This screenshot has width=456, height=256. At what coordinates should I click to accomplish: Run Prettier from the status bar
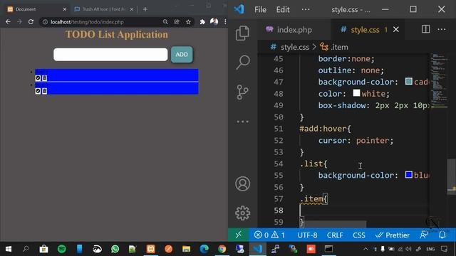(393, 235)
